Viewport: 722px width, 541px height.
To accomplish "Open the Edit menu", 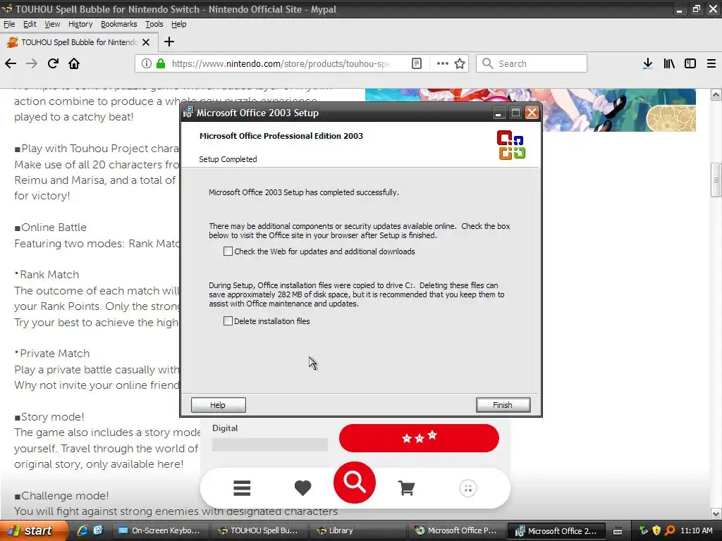I will [x=30, y=24].
